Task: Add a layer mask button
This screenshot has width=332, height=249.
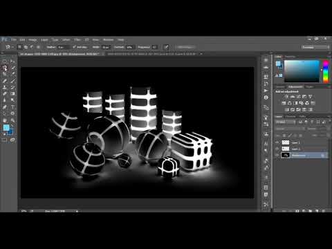Action: (x=297, y=211)
